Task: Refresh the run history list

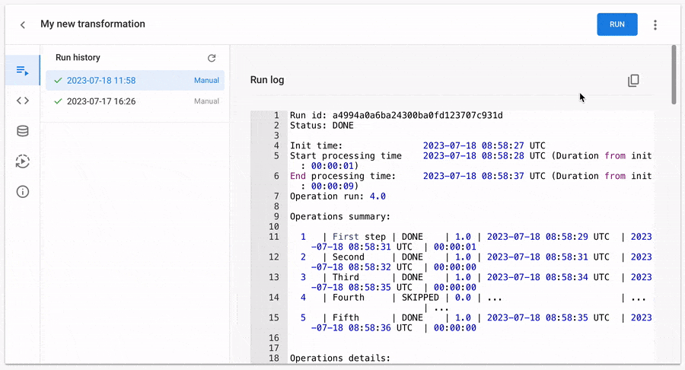Action: click(212, 58)
